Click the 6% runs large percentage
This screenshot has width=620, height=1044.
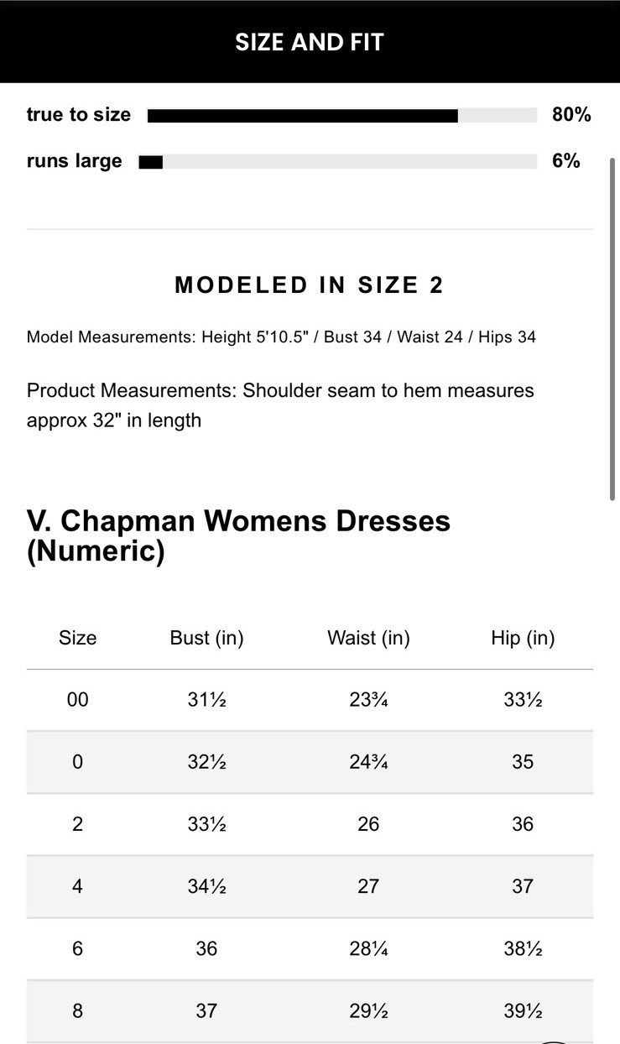pyautogui.click(x=566, y=161)
